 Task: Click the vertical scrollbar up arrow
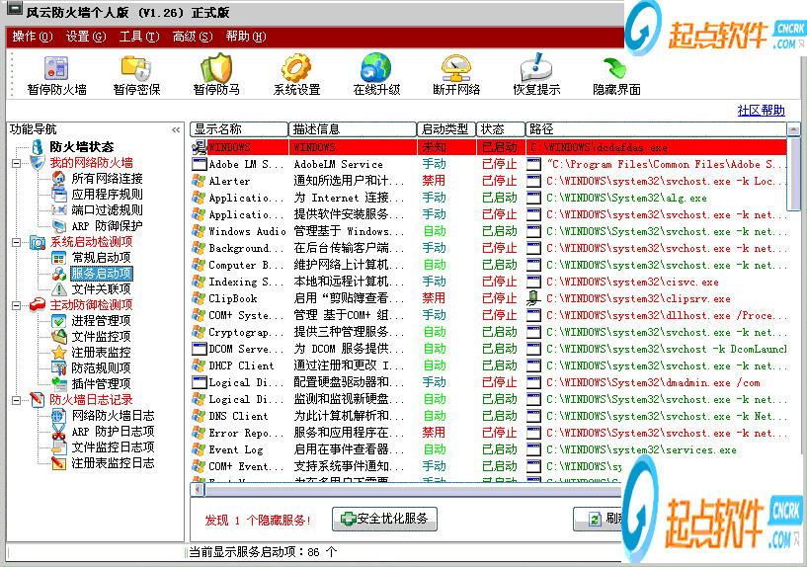click(793, 129)
